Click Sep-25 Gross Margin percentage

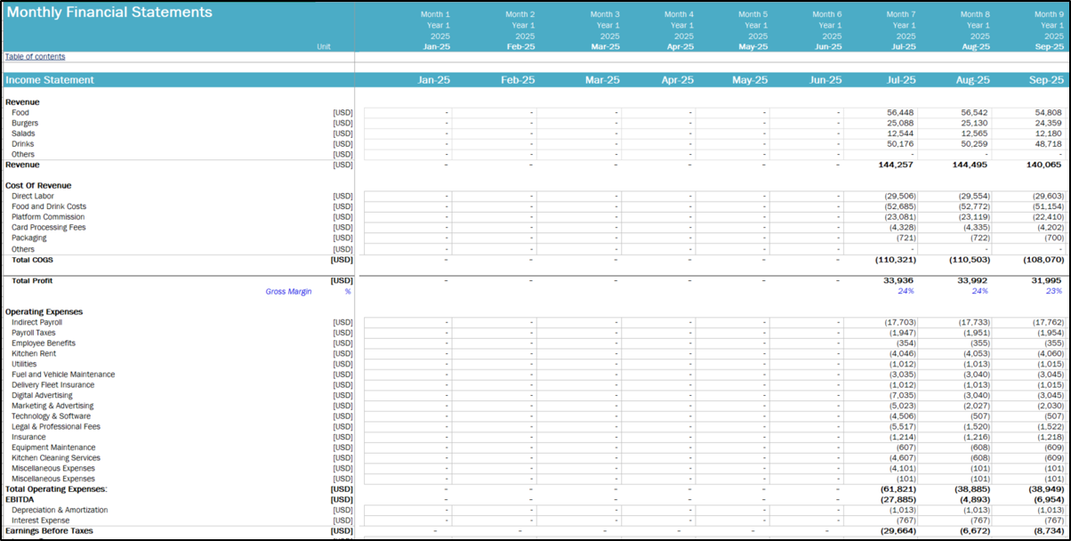1054,291
